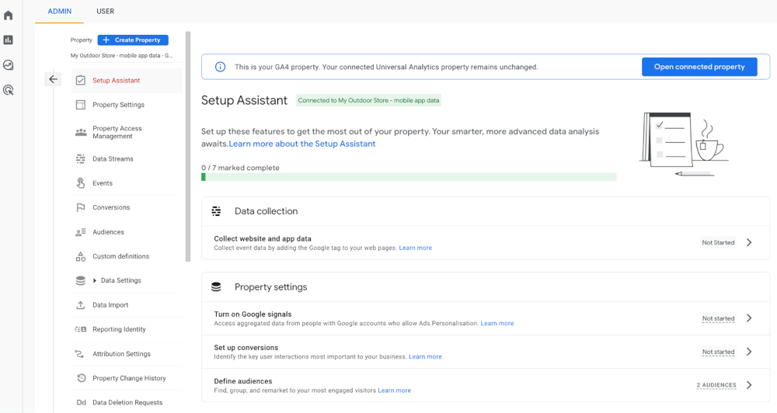Click the Collect website and app data title
This screenshot has width=777, height=413.
point(263,238)
